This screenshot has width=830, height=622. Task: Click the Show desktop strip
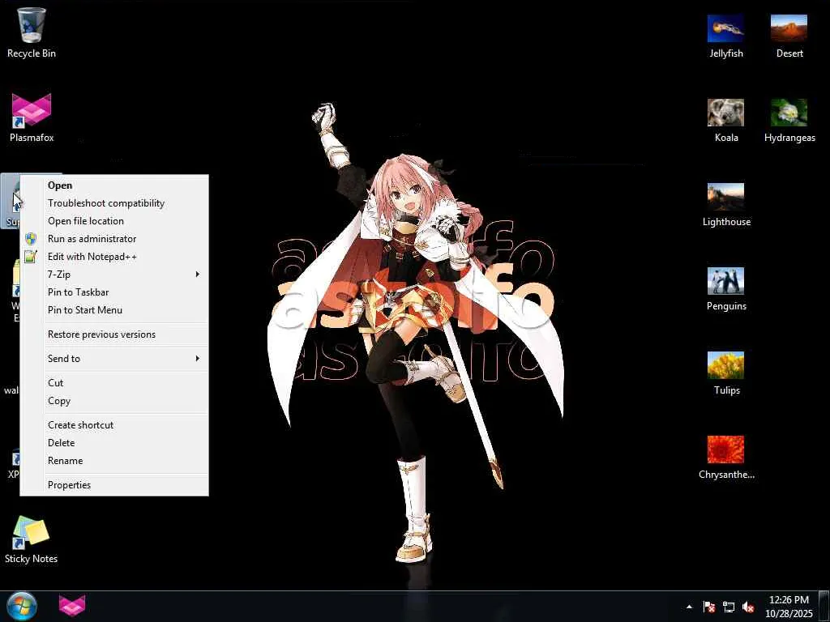(x=824, y=607)
